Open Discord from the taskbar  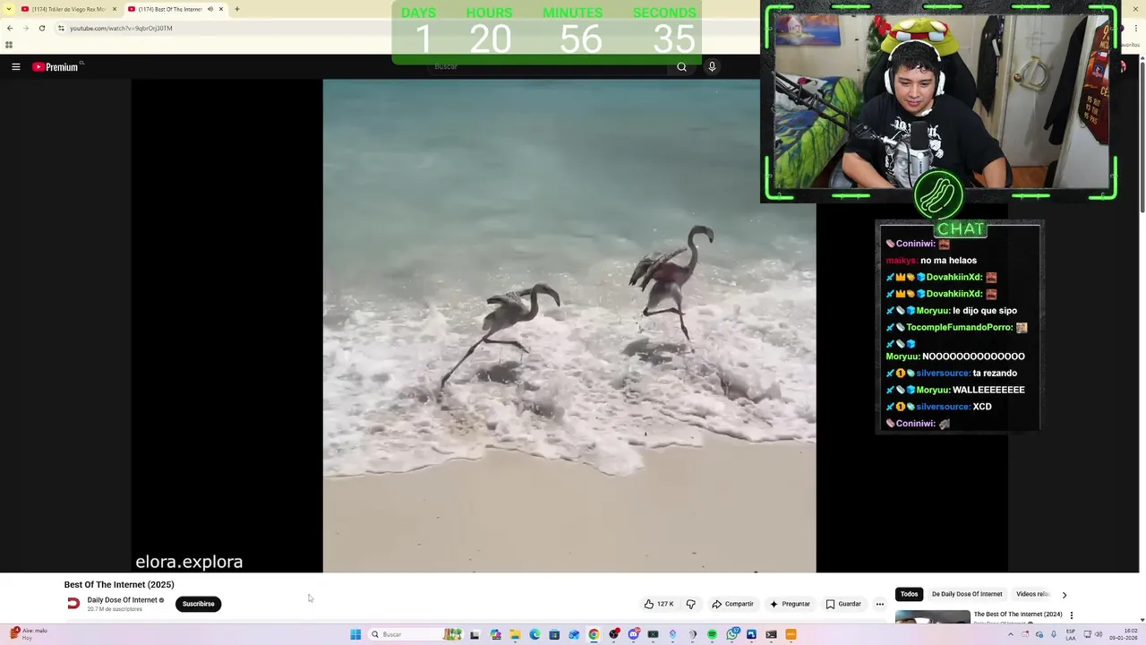[633, 634]
